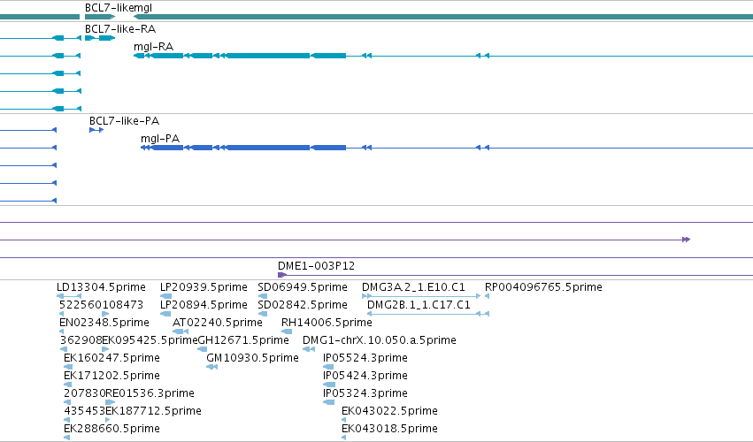Select the purple double-arrow feature end marker
Image resolution: width=753 pixels, height=442 pixels.
click(x=687, y=240)
